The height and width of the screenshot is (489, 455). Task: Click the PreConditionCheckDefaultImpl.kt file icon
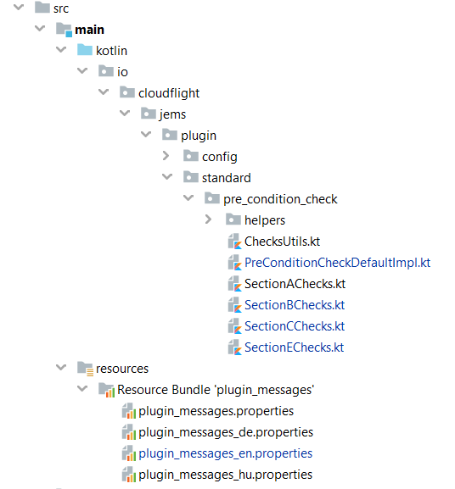pos(234,263)
